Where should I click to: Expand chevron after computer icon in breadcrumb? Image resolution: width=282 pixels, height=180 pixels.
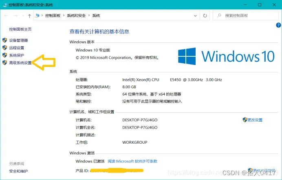[x=42, y=16]
